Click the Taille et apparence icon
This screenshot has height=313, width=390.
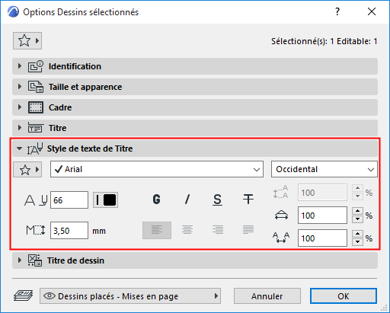click(x=36, y=87)
